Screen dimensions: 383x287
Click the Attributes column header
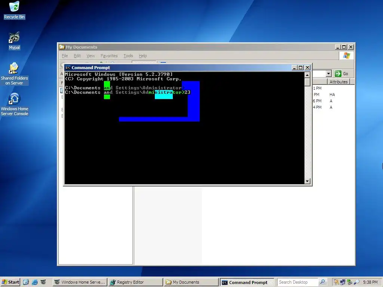[x=338, y=82]
